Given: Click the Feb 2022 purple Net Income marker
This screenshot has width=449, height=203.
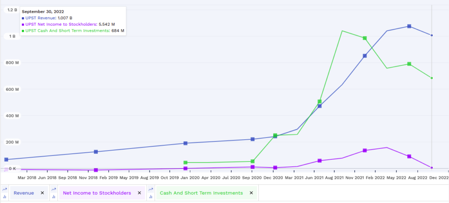Looking at the screenshot, I should tap(365, 151).
